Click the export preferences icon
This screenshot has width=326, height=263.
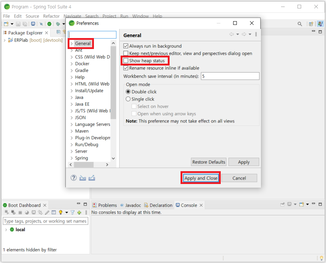point(92,178)
